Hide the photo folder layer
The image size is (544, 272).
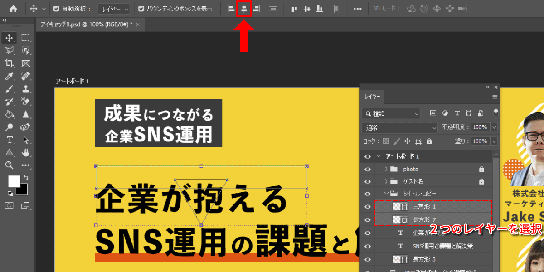click(368, 169)
